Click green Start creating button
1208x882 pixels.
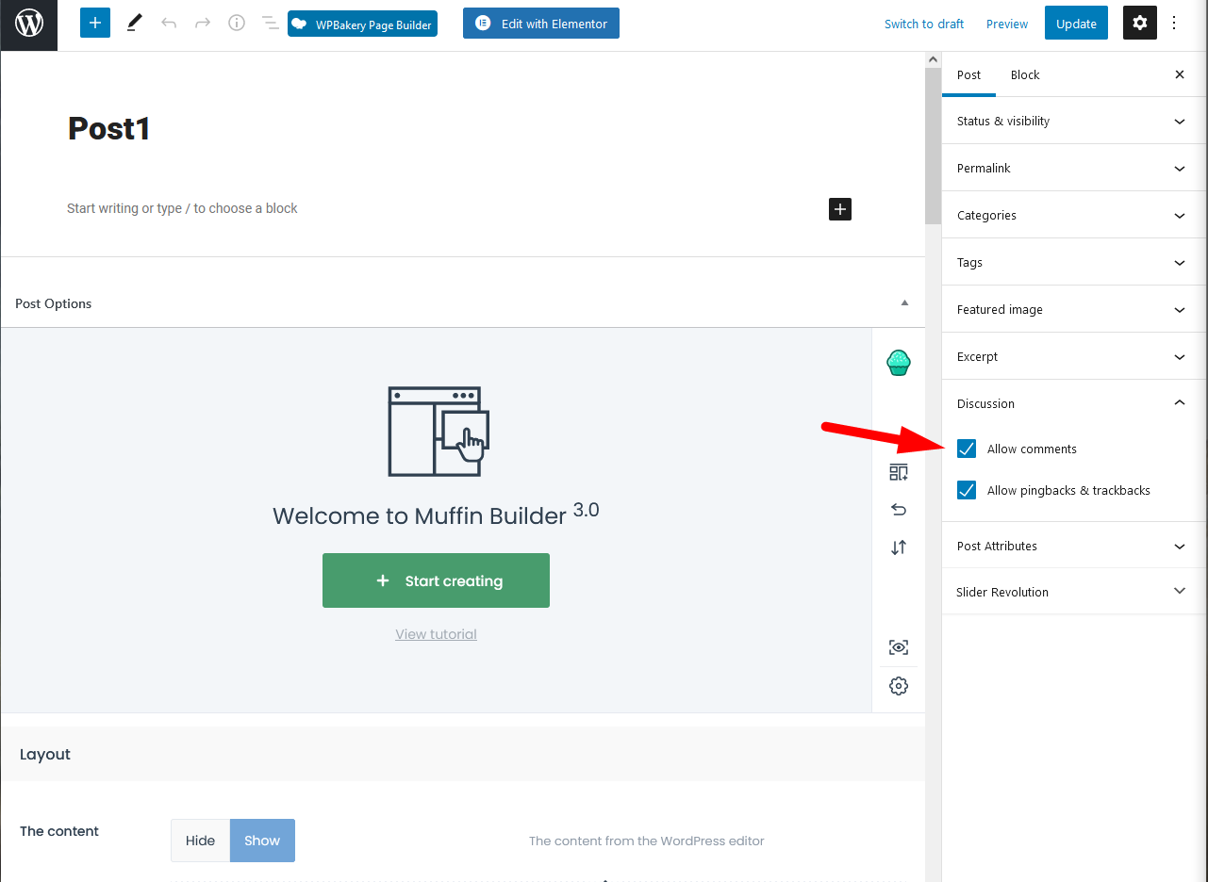[x=436, y=580]
